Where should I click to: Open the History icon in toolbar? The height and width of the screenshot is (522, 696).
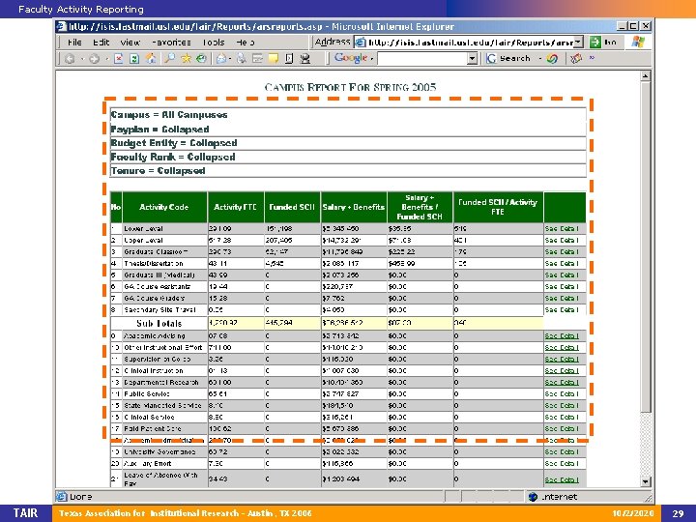click(x=201, y=58)
